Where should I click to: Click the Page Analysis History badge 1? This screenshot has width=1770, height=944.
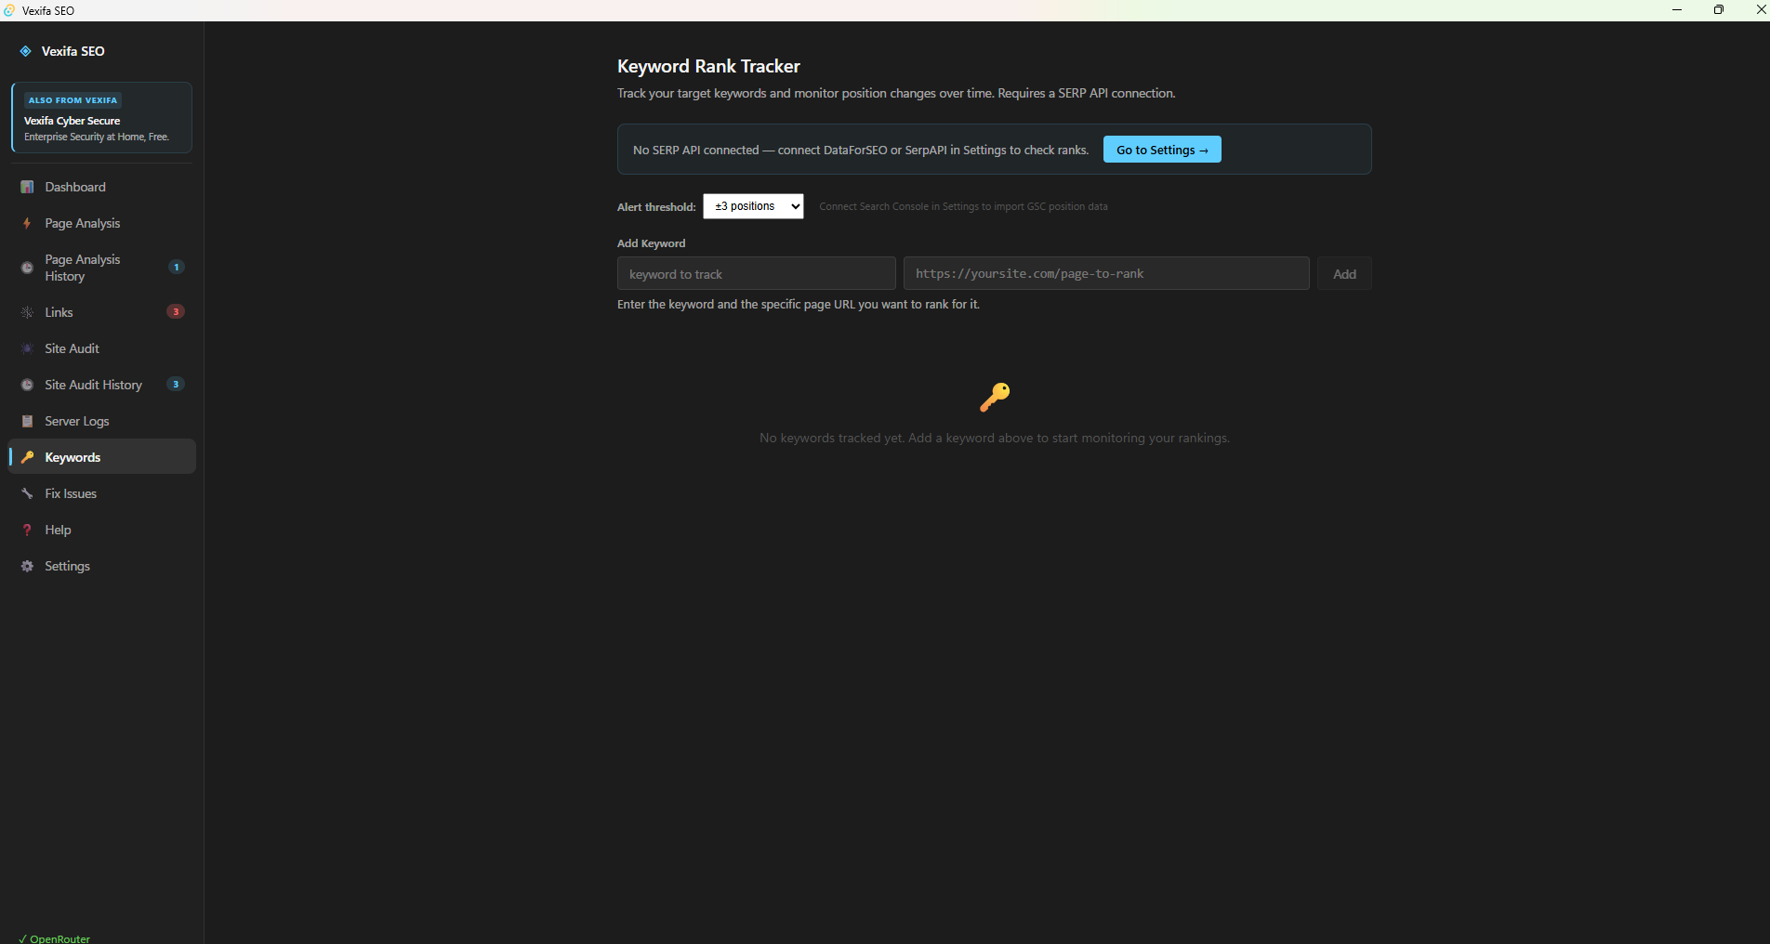point(176,267)
